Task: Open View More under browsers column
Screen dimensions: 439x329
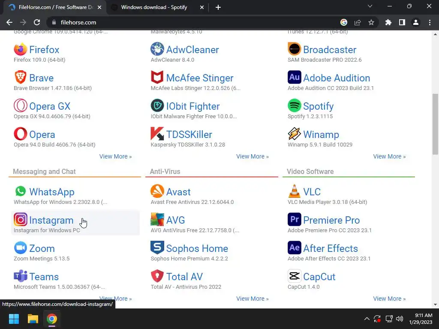Action: [x=115, y=156]
